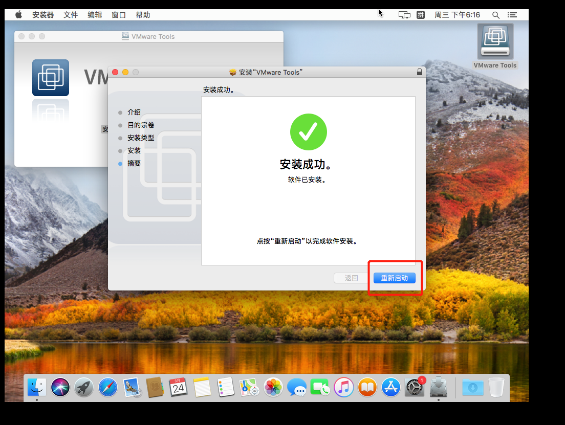Open Safari from the Dock
The image size is (565, 425).
click(108, 388)
